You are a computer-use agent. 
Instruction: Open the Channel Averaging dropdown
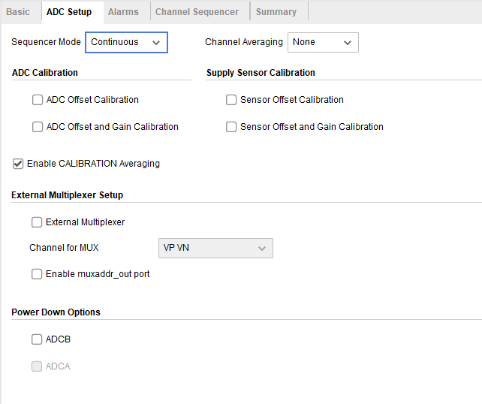[323, 42]
